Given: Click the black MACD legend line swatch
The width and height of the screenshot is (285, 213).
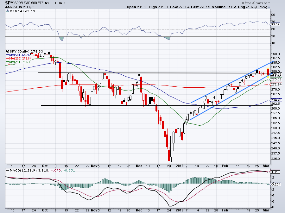Looking at the screenshot, I should 8,171.
